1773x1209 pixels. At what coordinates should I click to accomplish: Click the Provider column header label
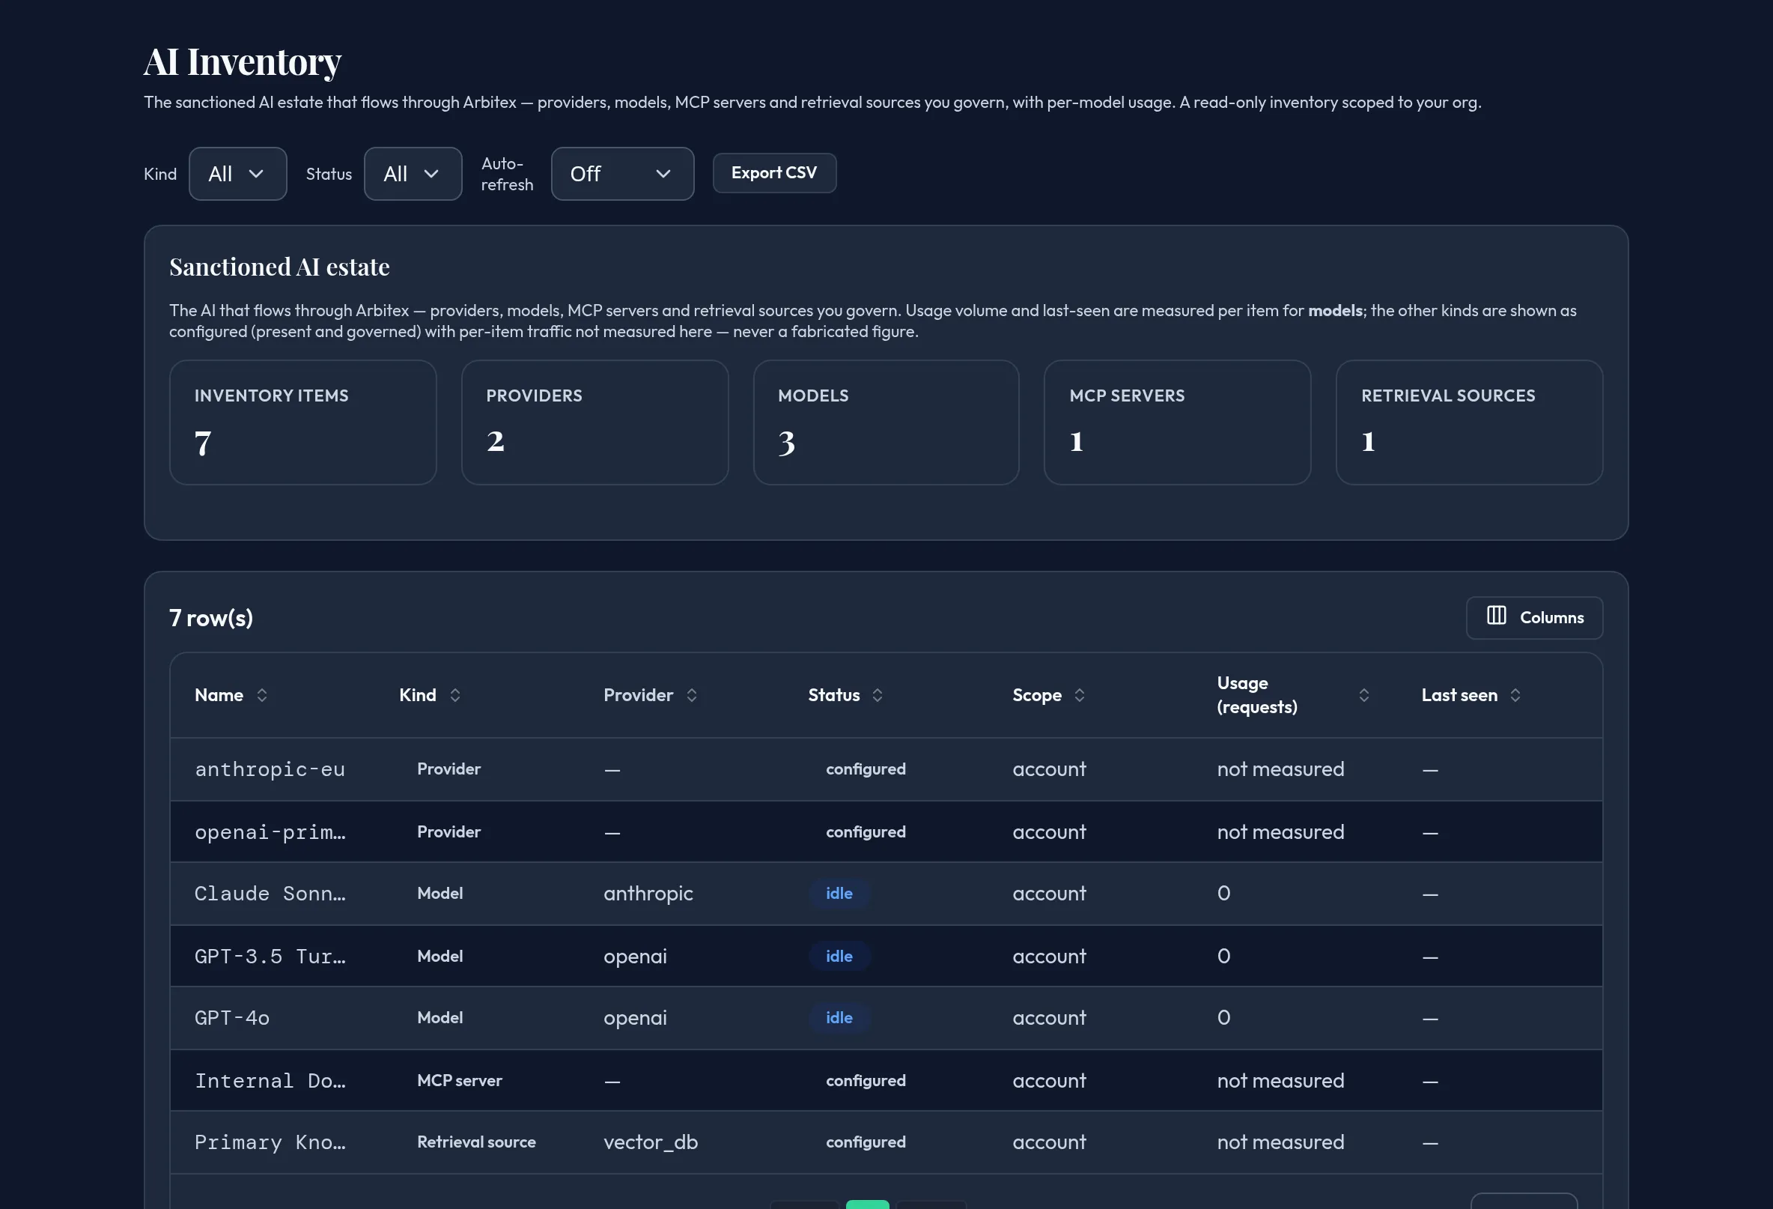click(639, 695)
